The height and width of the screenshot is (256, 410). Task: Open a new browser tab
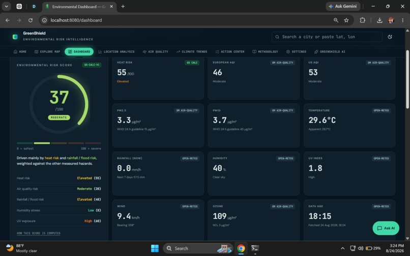tap(123, 6)
